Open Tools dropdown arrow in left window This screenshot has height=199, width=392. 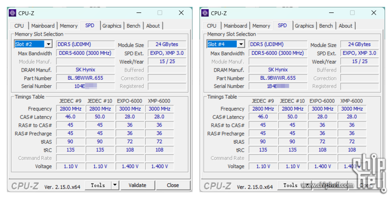point(115,185)
